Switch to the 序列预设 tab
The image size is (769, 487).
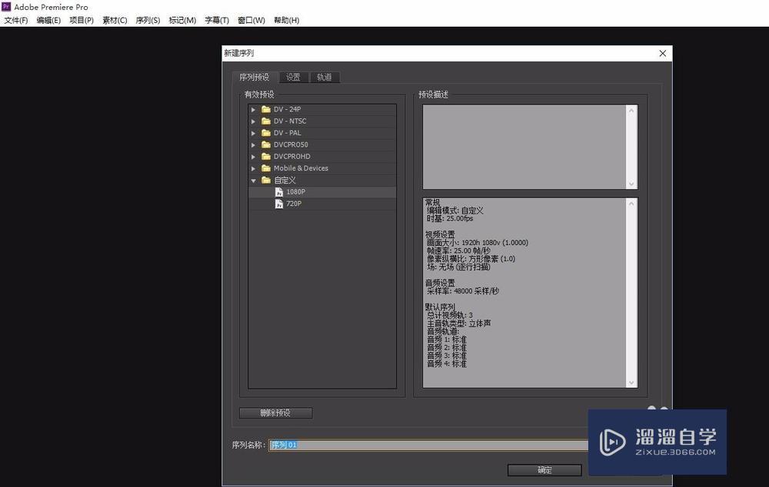(255, 77)
